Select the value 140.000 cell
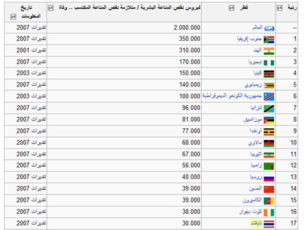Image resolution: width=304 pixels, height=230 pixels. pos(190,85)
